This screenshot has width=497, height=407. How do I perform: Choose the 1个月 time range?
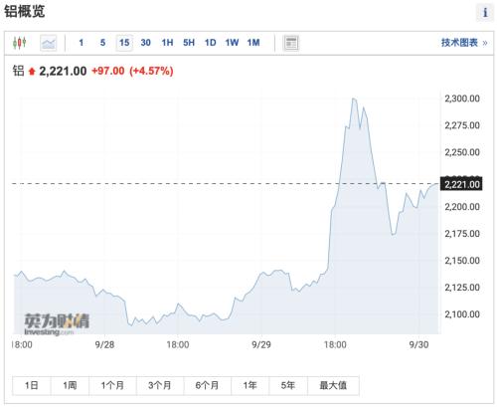click(112, 385)
